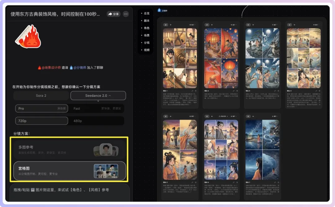This screenshot has width=335, height=207.
Task: Click the edit pencil icon on 镜头 7
Action: pyautogui.click(x=275, y=182)
